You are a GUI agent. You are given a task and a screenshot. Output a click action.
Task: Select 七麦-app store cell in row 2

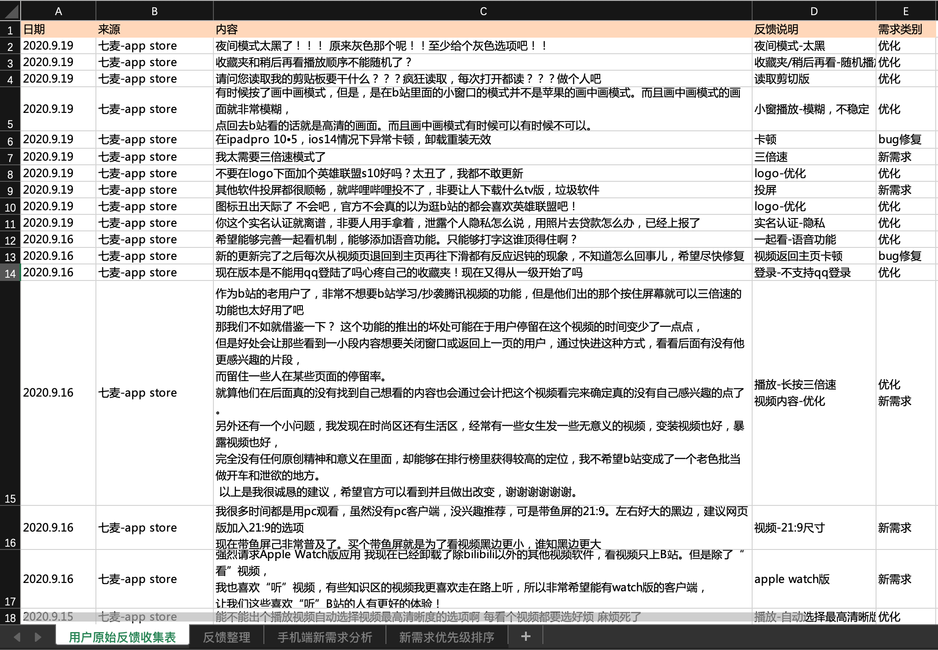tap(155, 46)
